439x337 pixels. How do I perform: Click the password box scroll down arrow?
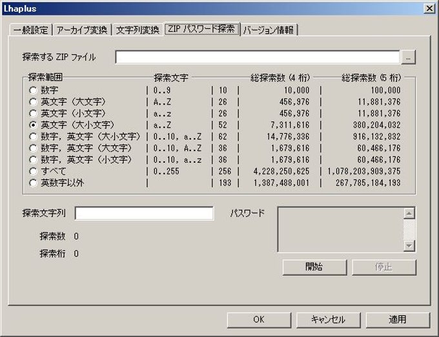coord(409,246)
